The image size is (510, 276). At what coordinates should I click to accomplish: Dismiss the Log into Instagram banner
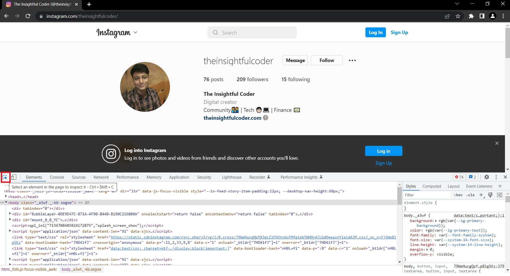497,143
